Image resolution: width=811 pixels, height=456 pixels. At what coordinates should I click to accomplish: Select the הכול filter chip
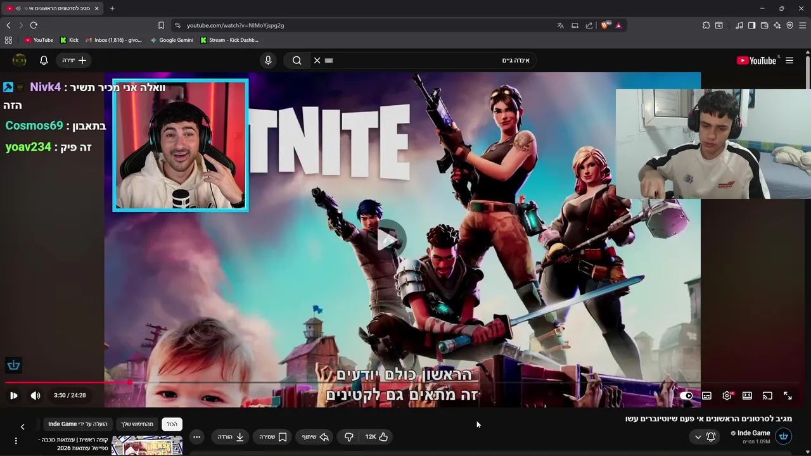172,424
